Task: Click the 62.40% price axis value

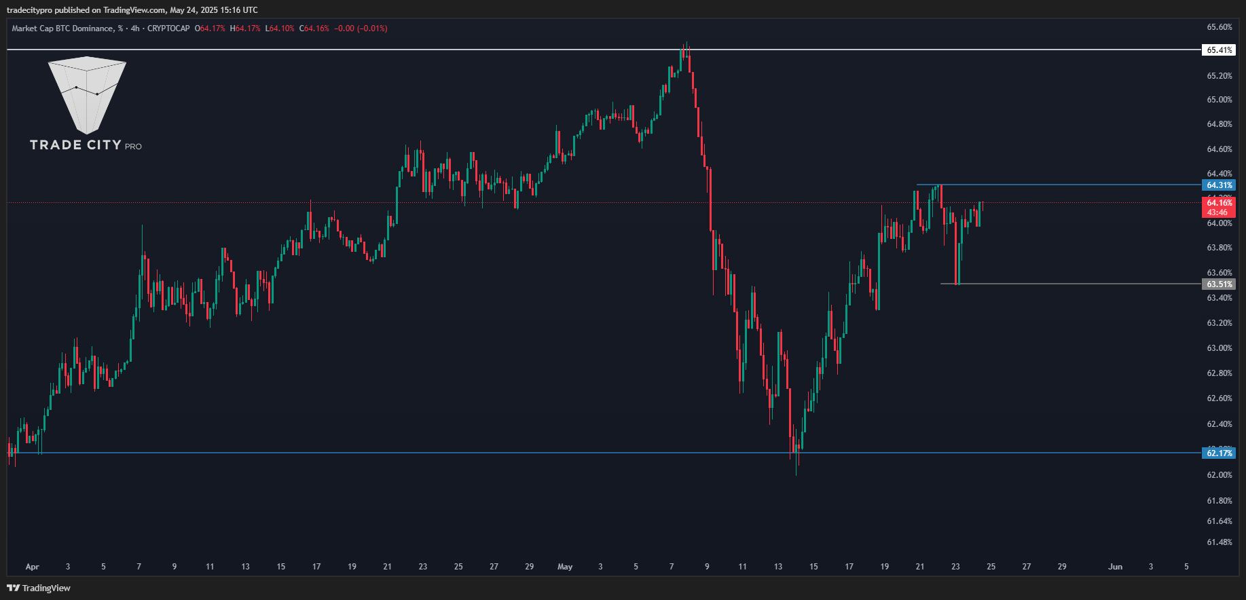Action: (1219, 424)
